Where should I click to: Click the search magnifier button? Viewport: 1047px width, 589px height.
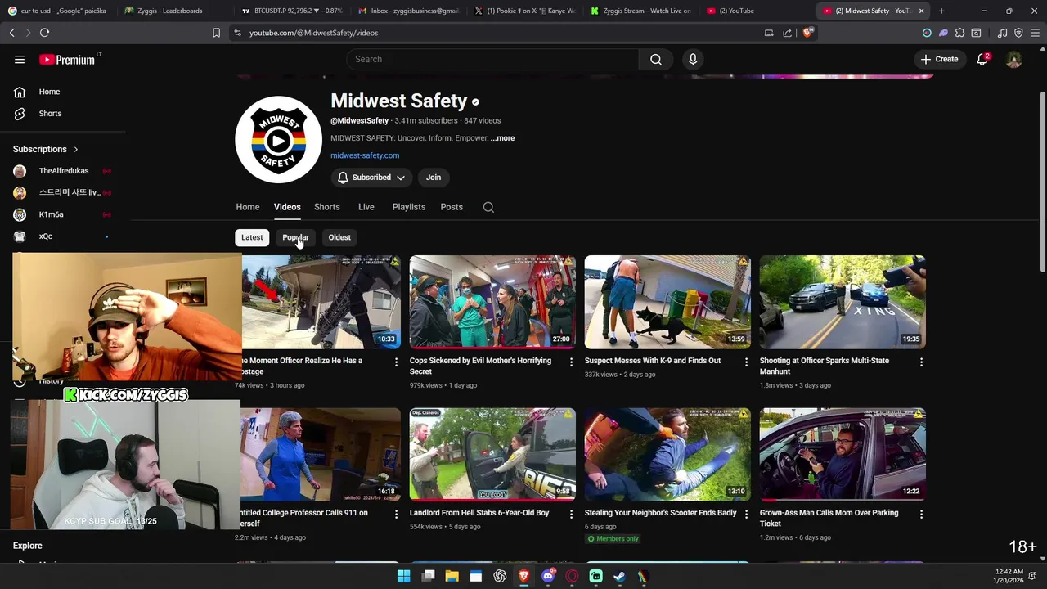pyautogui.click(x=656, y=59)
